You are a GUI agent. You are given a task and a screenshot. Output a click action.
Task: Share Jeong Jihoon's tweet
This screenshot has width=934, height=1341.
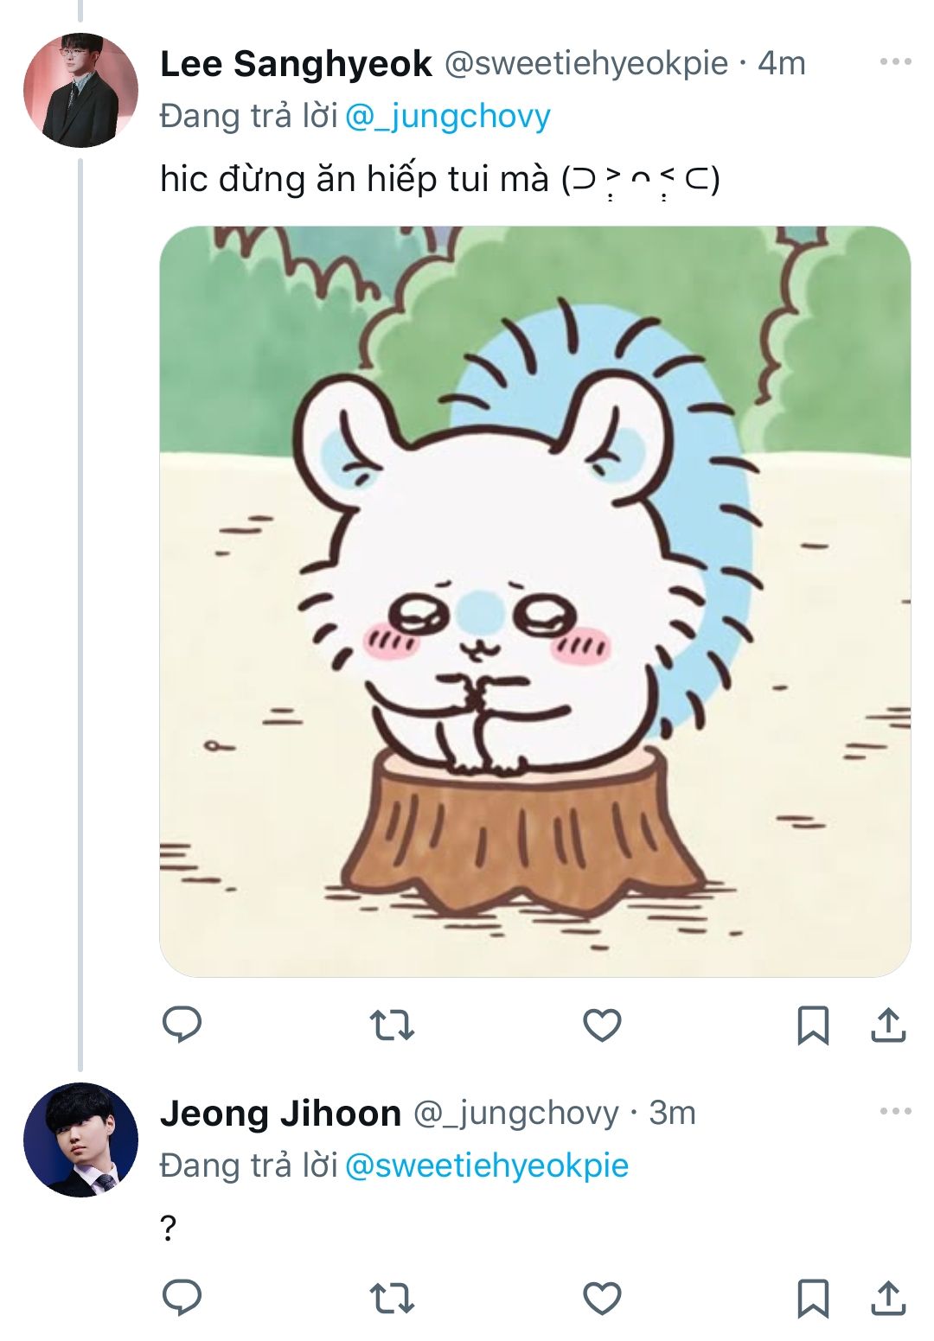pos(888,1299)
